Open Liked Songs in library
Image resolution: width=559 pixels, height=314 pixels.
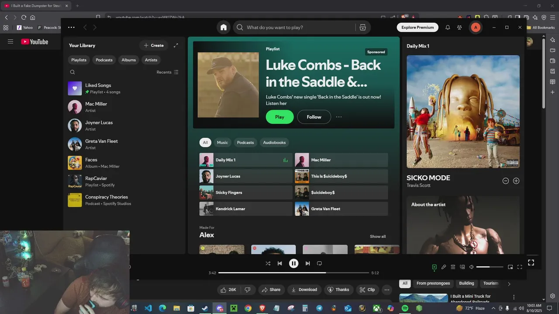click(x=124, y=89)
